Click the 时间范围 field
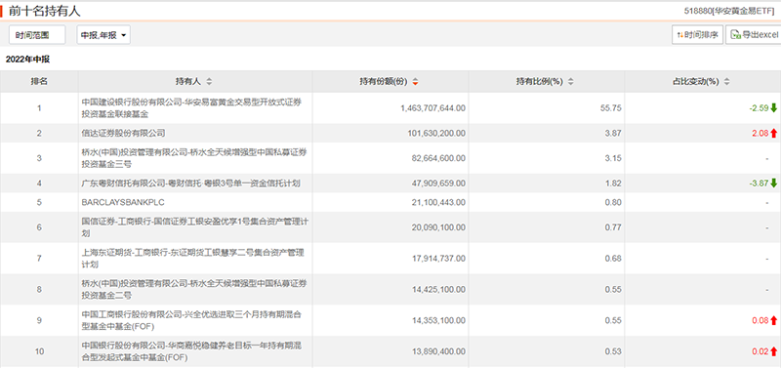This screenshot has width=781, height=368. pyautogui.click(x=37, y=35)
